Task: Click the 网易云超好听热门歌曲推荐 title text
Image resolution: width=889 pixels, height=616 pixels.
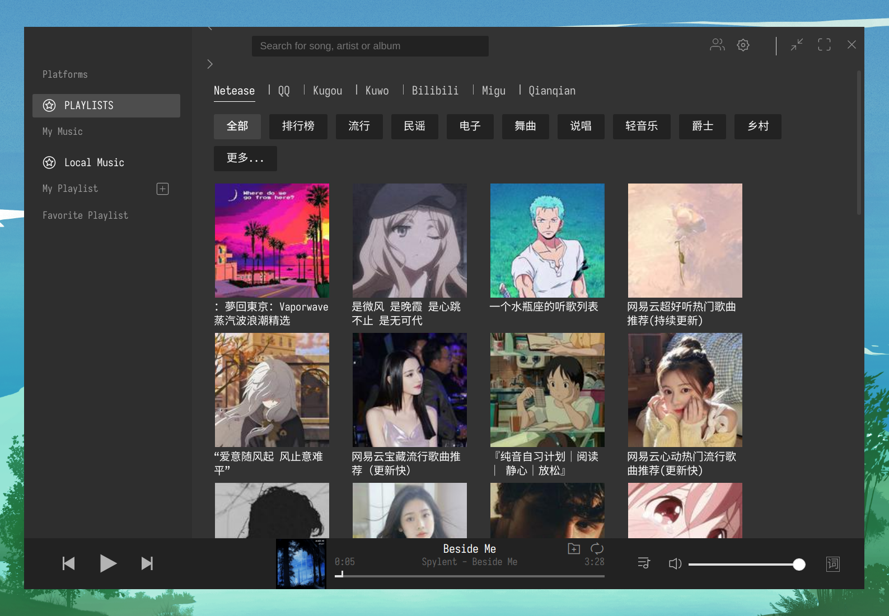Action: coord(682,313)
